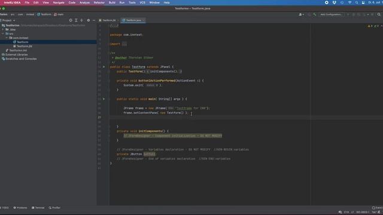Expand the folded import statements
Viewport: 383px width, 215px height.
(124, 44)
